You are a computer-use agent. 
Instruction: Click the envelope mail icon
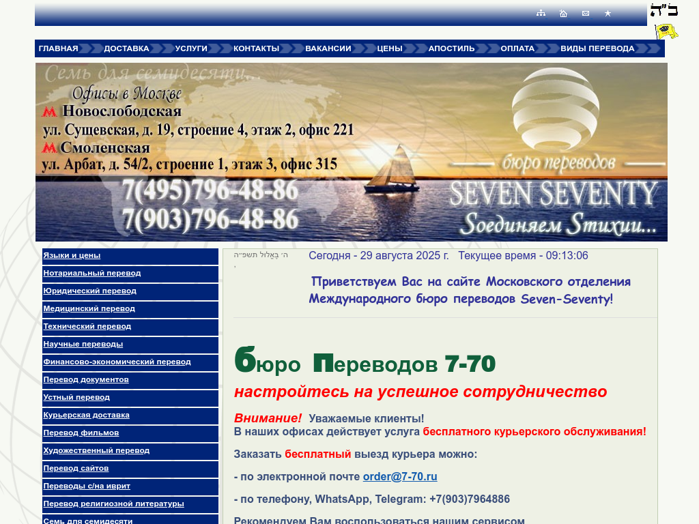(585, 14)
